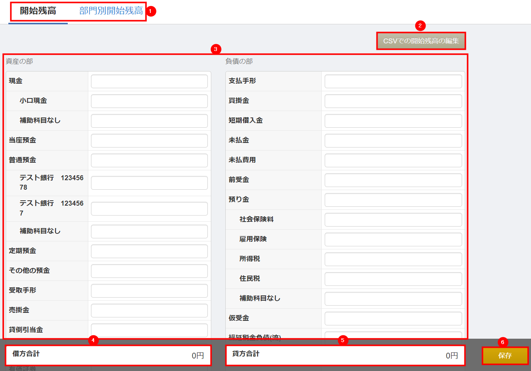Select the その他の預金 input box

click(x=149, y=271)
